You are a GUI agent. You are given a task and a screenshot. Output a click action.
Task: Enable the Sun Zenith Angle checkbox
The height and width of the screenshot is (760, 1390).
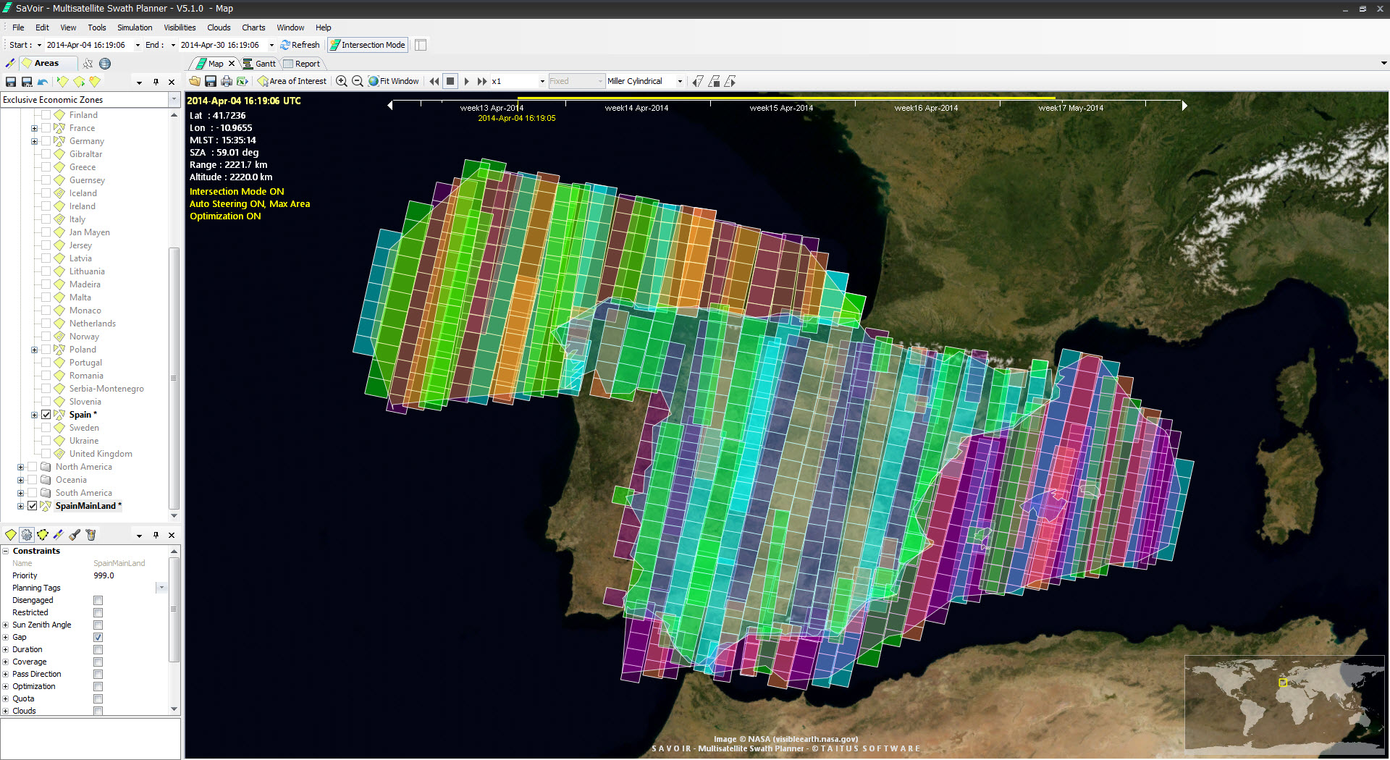98,625
